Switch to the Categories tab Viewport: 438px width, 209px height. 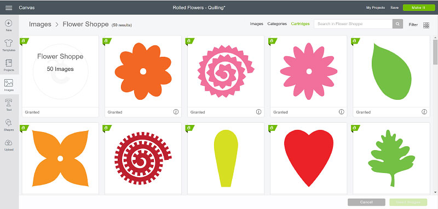pos(277,24)
